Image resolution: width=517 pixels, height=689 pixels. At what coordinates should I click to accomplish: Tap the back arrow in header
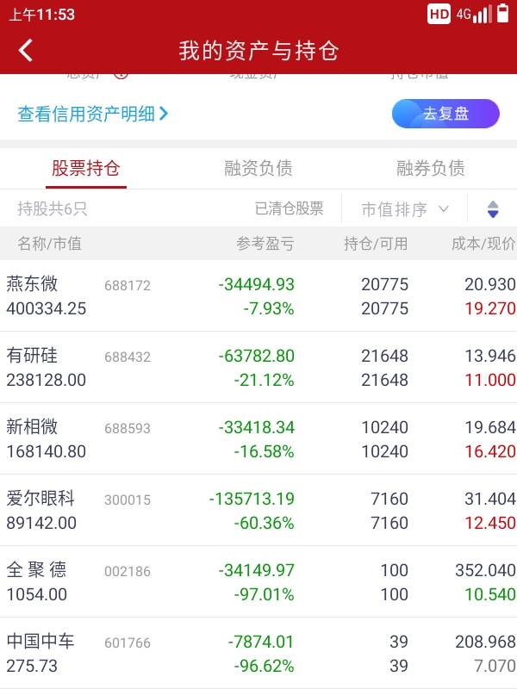26,50
